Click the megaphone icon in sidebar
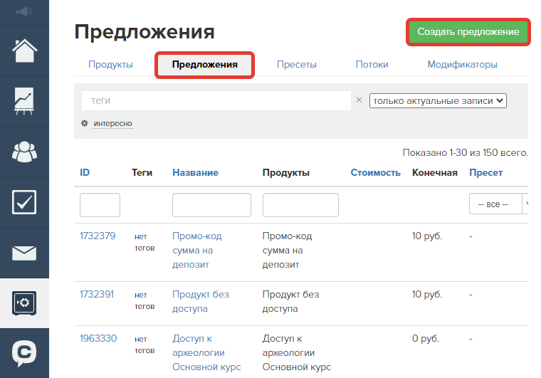This screenshot has height=378, width=541. click(x=24, y=11)
